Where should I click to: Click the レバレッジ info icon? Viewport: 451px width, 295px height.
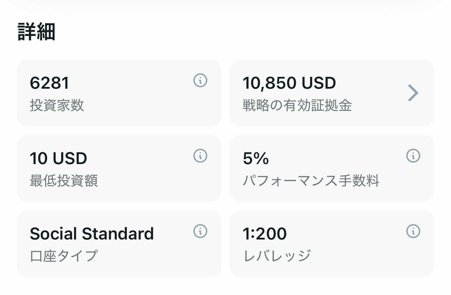pos(413,231)
